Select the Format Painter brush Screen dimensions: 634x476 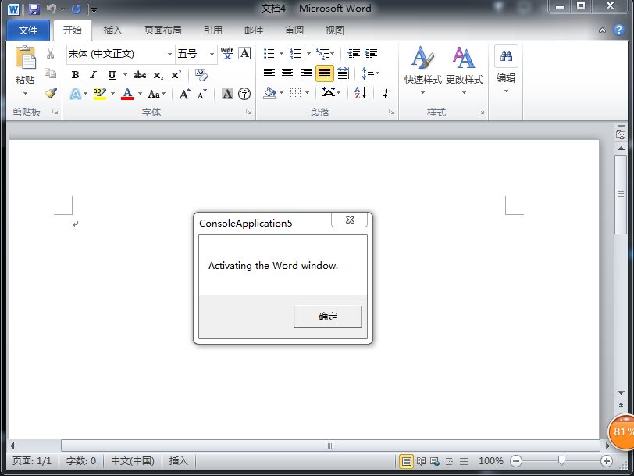point(51,93)
